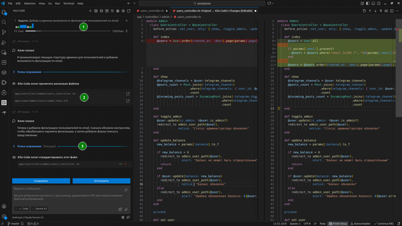Open the Kilo Code task history icon
Image resolution: width=402 pixels, height=226 pixels.
[112, 11]
